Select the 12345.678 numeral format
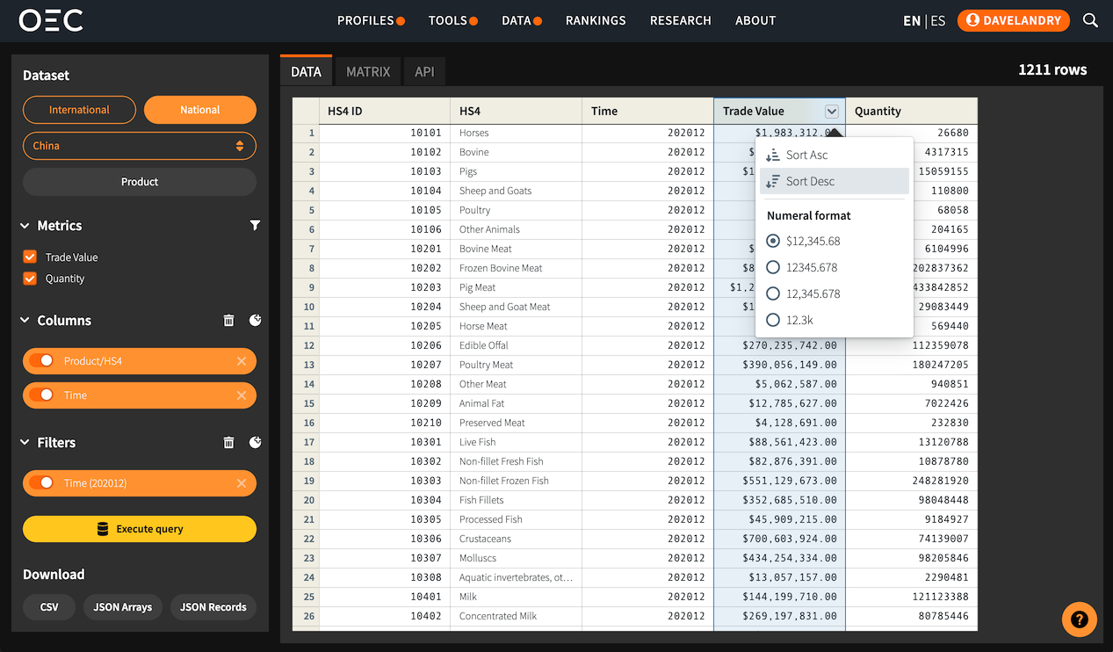1113x652 pixels. pos(773,267)
